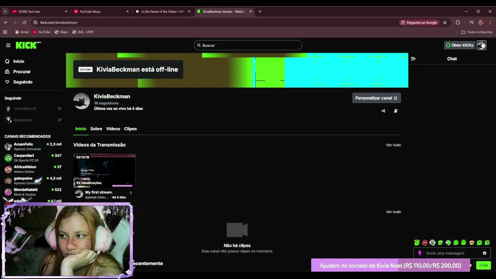Open the BlondeRabbit recommended channel
The width and height of the screenshot is (496, 279).
pyautogui.click(x=33, y=192)
